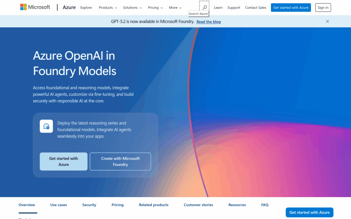Click hero Get started with Azure button

tap(63, 162)
